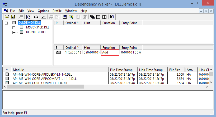This screenshot has height=117, width=216.
Task: Toggle undecorate C++ functions icon
Action: (x=44, y=17)
